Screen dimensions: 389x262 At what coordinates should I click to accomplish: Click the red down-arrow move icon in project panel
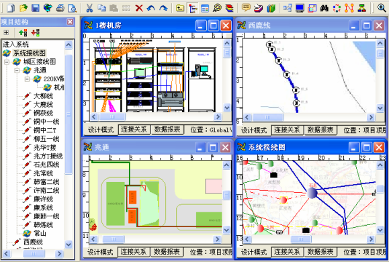35,32
